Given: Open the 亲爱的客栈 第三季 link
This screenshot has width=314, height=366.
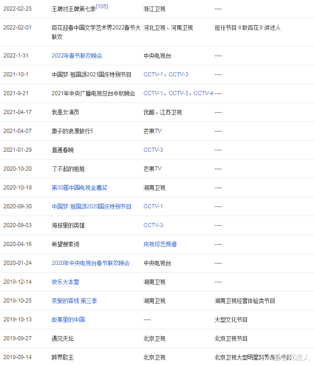Looking at the screenshot, I should pyautogui.click(x=74, y=301).
